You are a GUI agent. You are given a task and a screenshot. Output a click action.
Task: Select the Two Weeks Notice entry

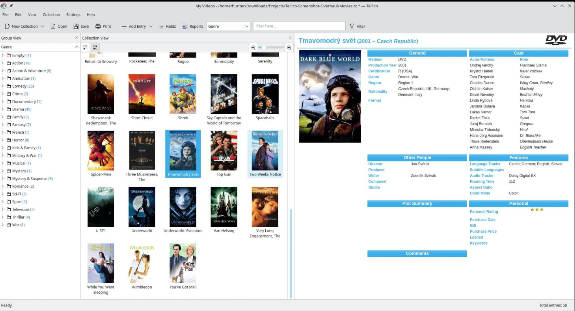(x=265, y=154)
